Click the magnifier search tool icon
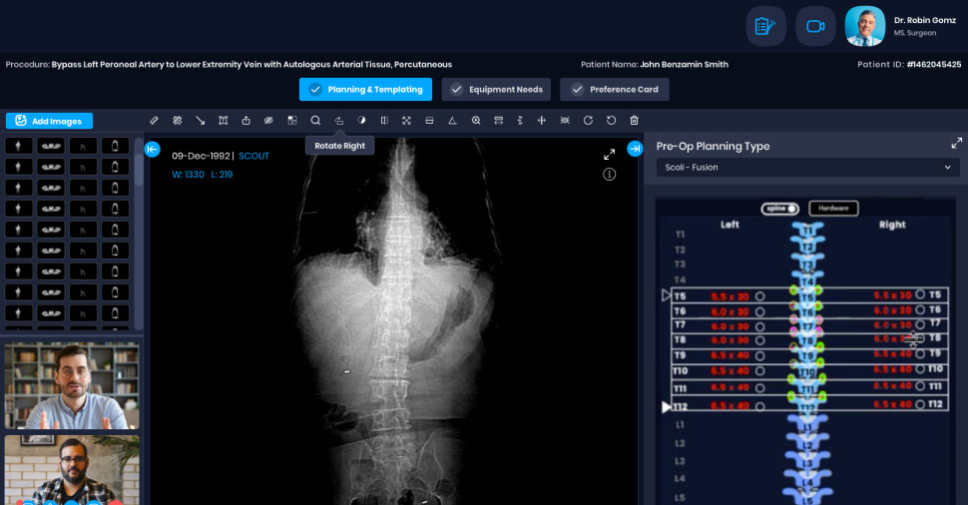Viewport: 968px width, 505px height. pyautogui.click(x=315, y=121)
